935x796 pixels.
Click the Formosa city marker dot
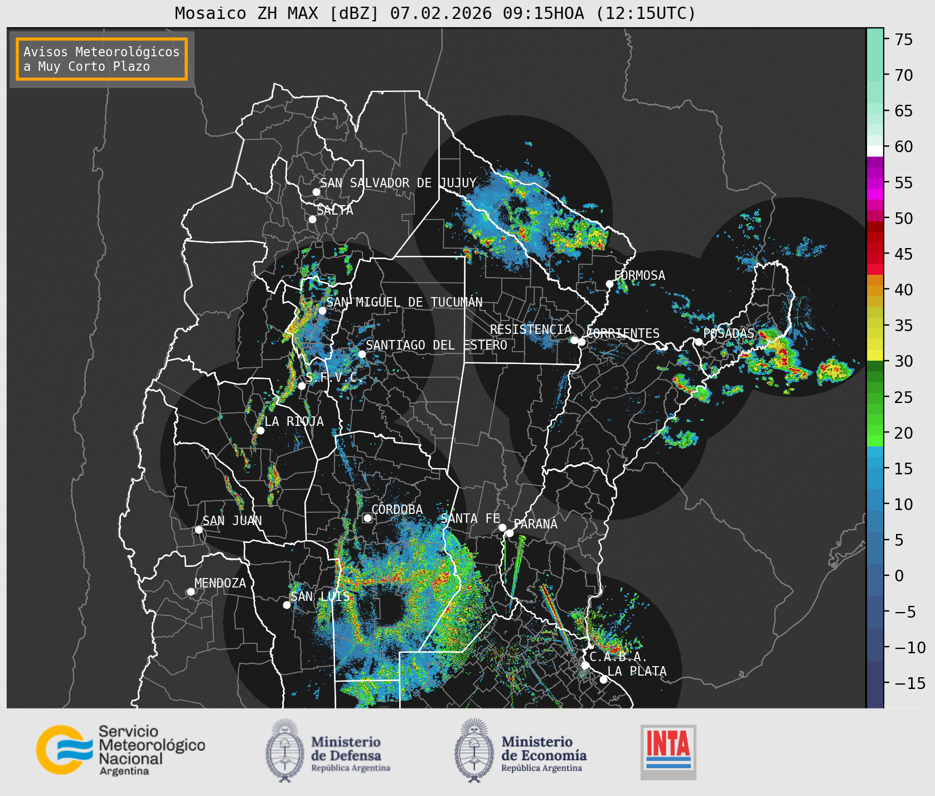(x=610, y=284)
